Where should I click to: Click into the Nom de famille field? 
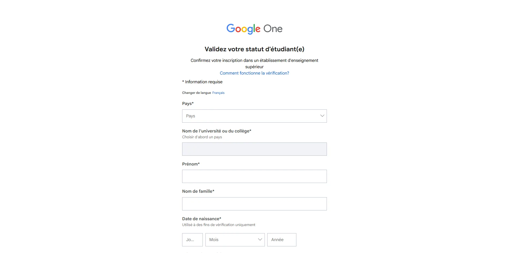pyautogui.click(x=254, y=204)
